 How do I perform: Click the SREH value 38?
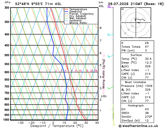click(147, 113)
